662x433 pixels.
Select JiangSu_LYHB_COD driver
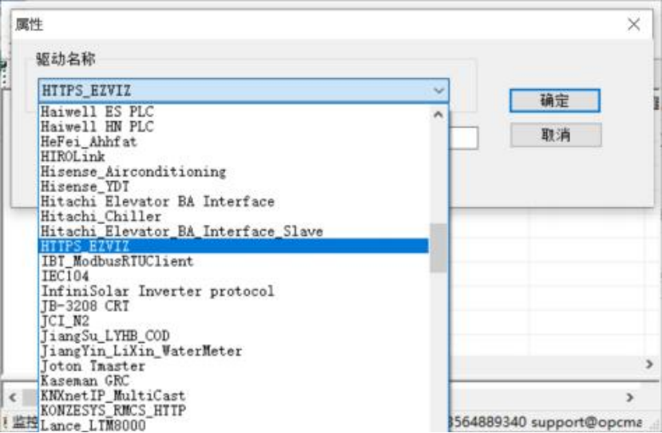(x=233, y=336)
